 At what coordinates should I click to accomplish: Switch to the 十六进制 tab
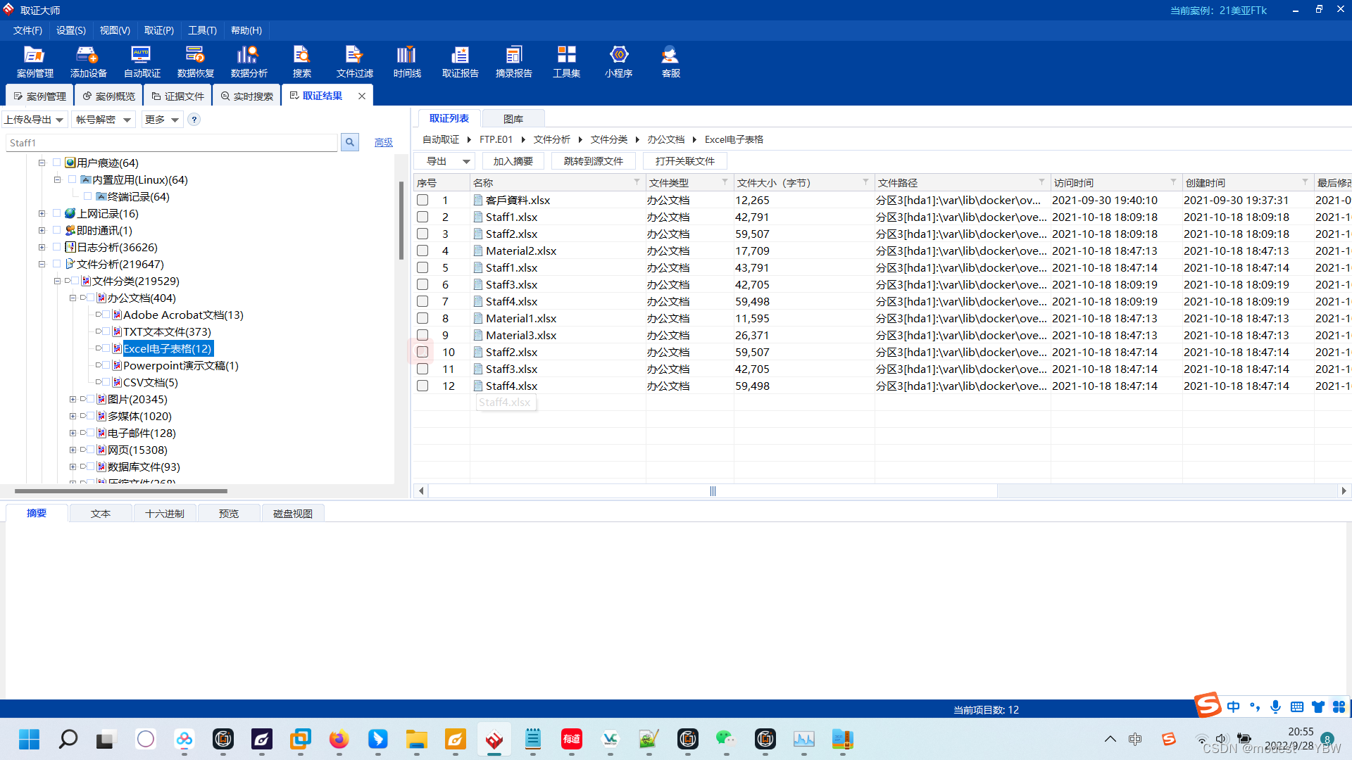click(165, 514)
